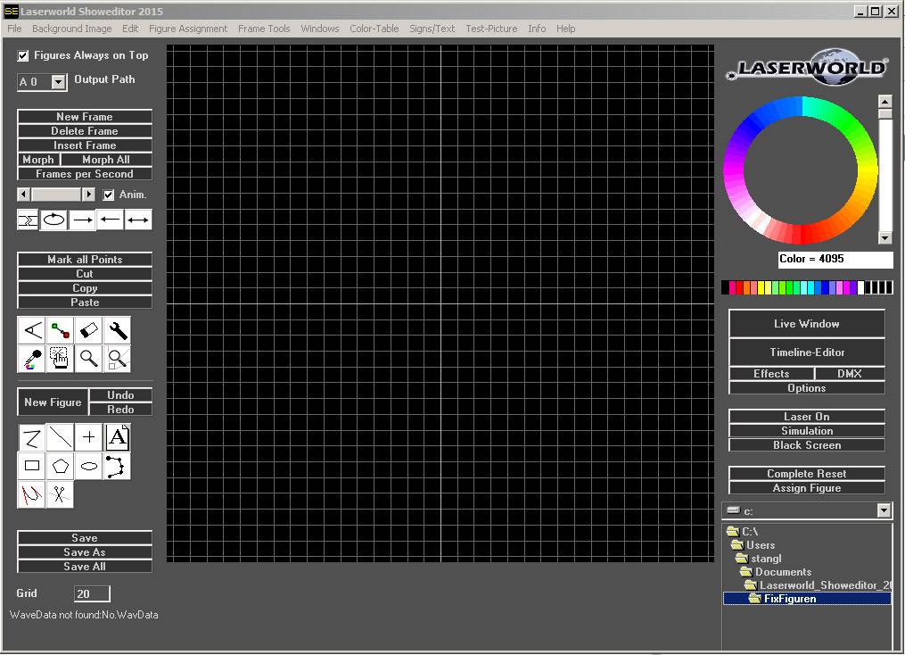Select the ellipse drawing tool
The height and width of the screenshot is (655, 905).
coord(88,465)
